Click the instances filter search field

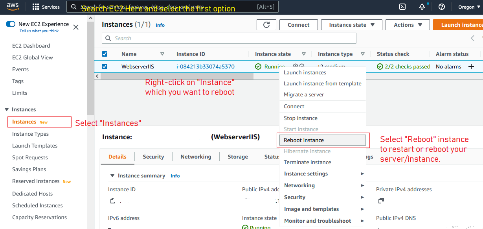coord(229,38)
